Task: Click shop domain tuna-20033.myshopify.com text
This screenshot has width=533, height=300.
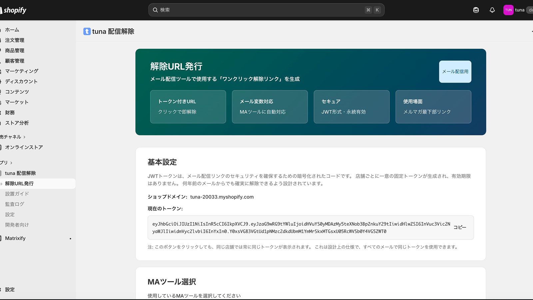Action: 222,197
